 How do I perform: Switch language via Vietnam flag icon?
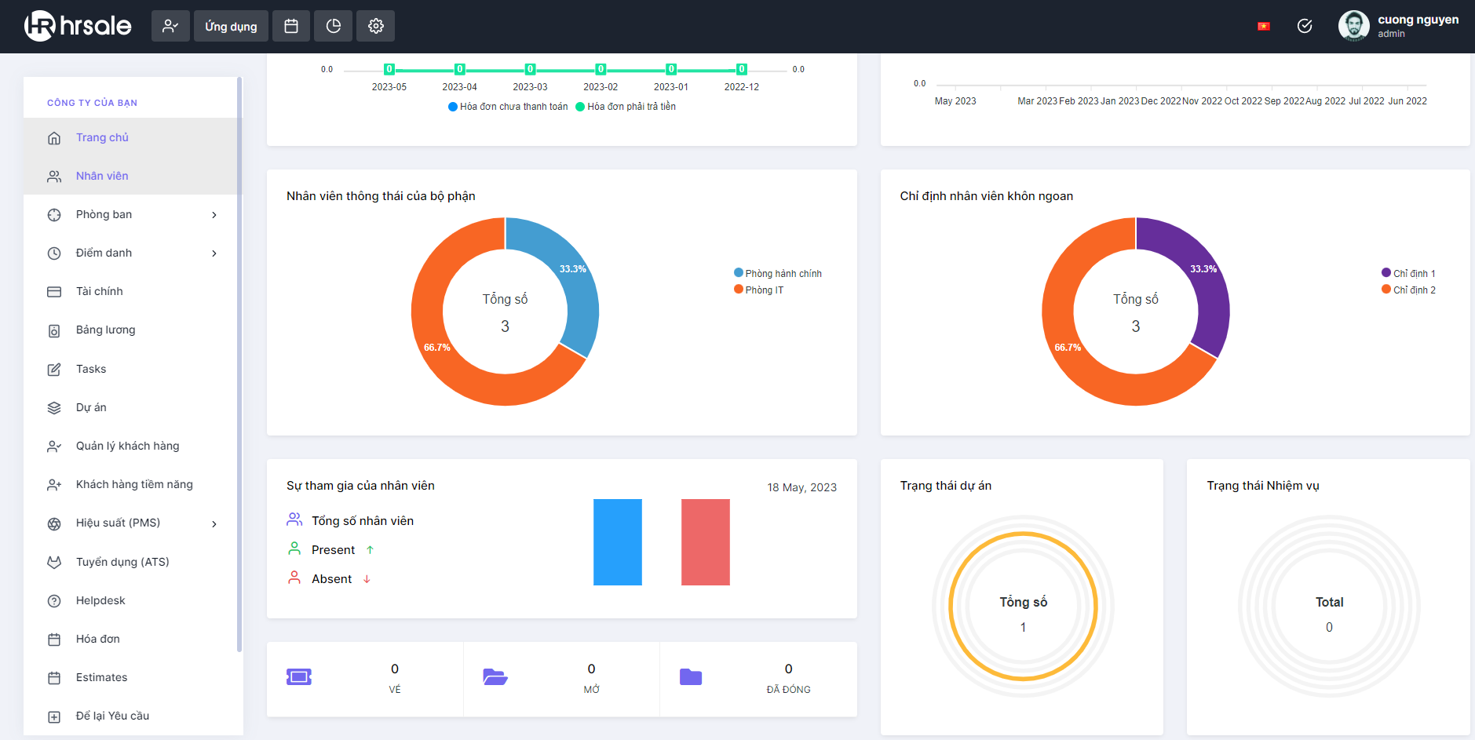1263,27
